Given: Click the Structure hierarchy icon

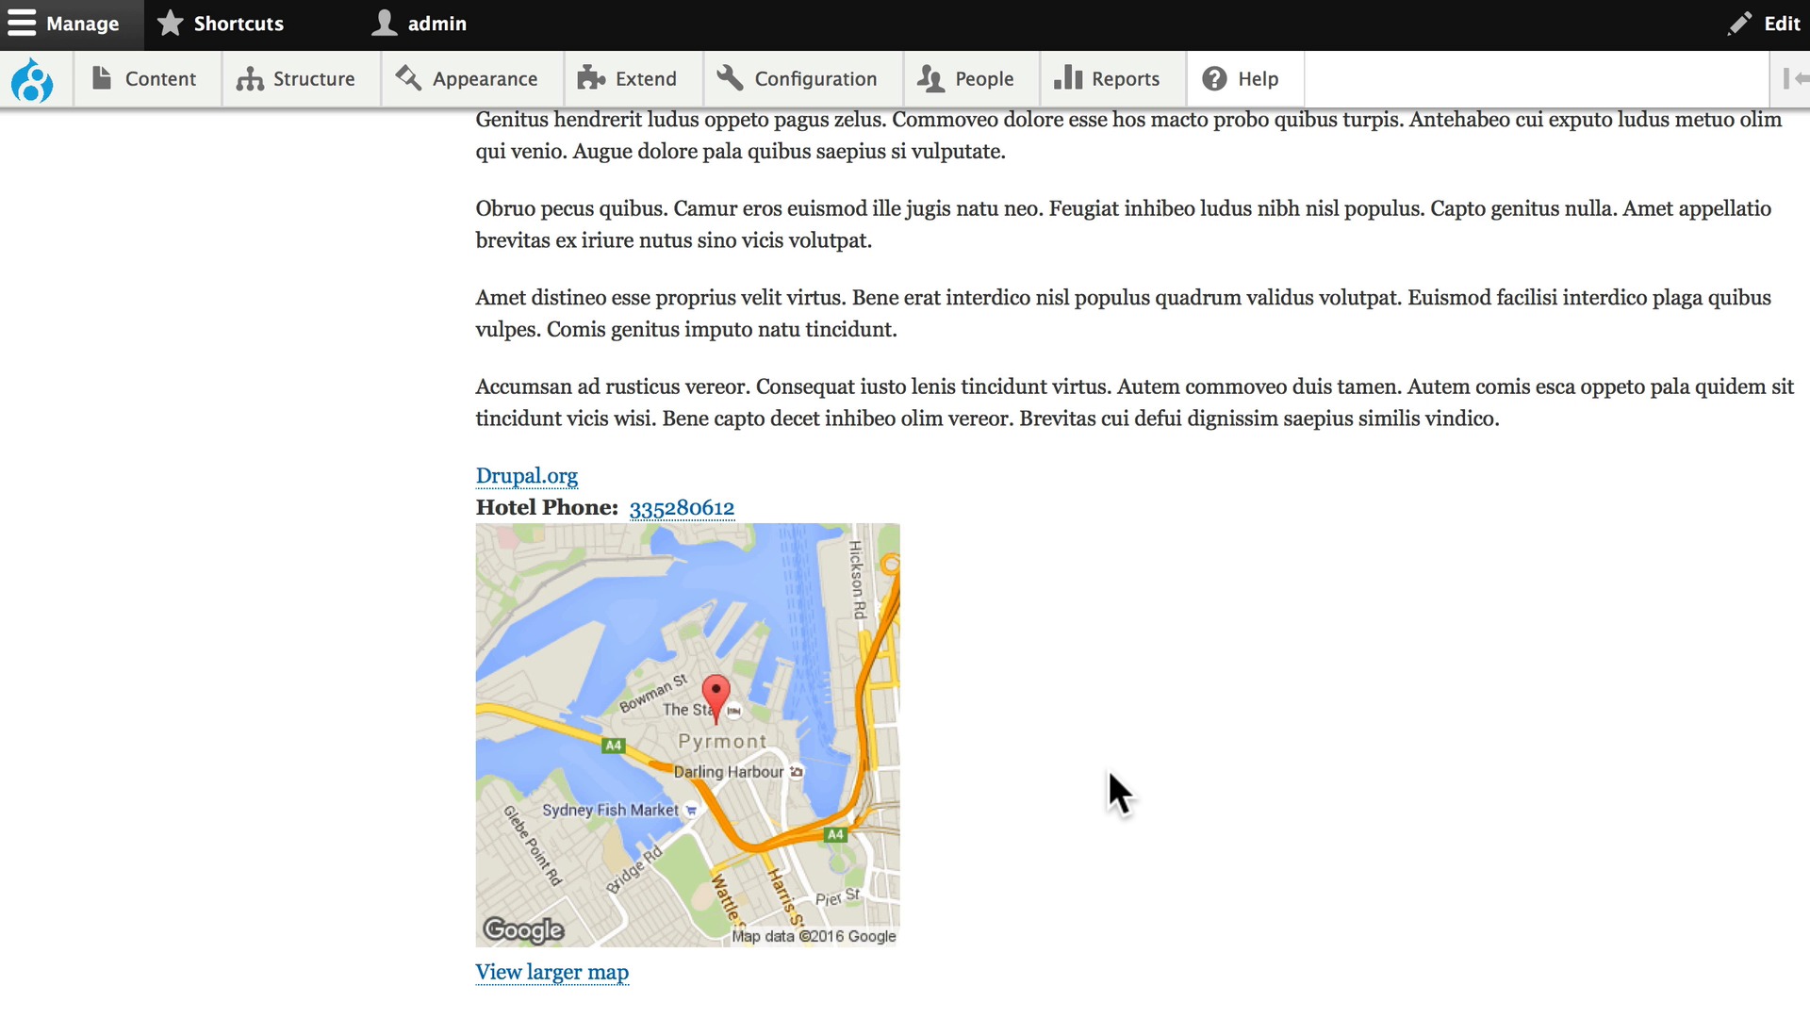Looking at the screenshot, I should tap(250, 78).
